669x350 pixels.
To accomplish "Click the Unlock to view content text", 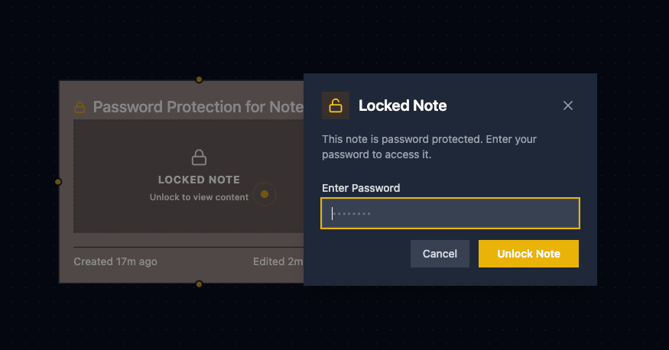I will coord(199,197).
